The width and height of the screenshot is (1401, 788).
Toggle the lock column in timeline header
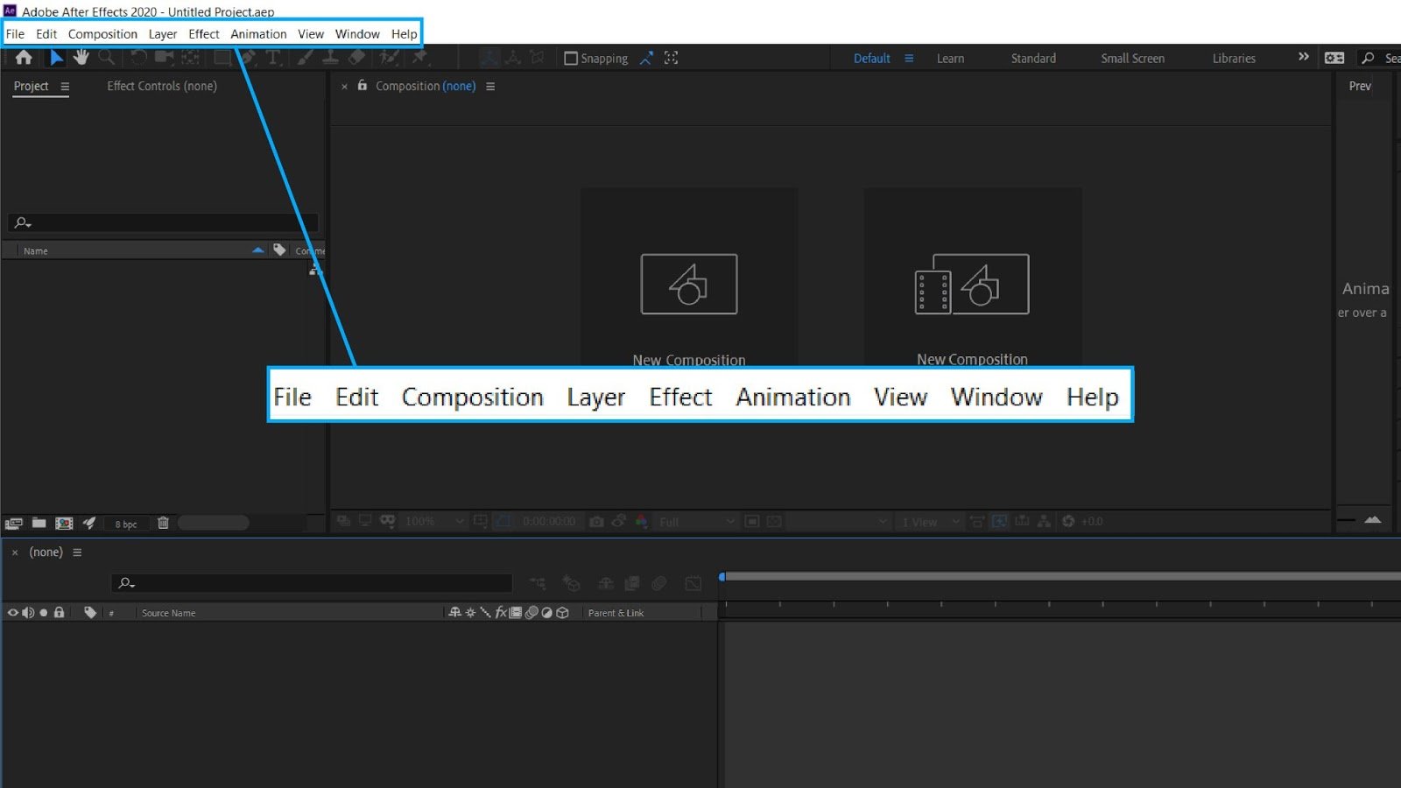pyautogui.click(x=59, y=613)
